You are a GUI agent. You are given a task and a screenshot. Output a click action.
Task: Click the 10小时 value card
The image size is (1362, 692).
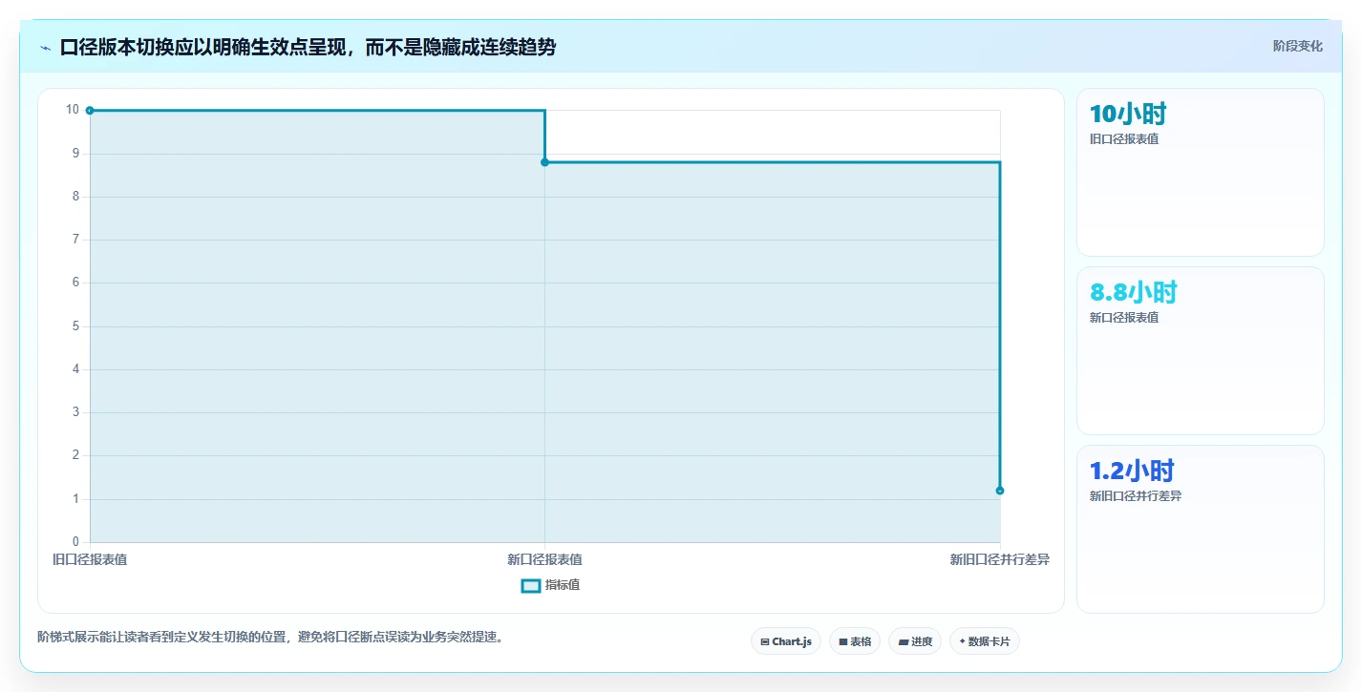point(1201,172)
